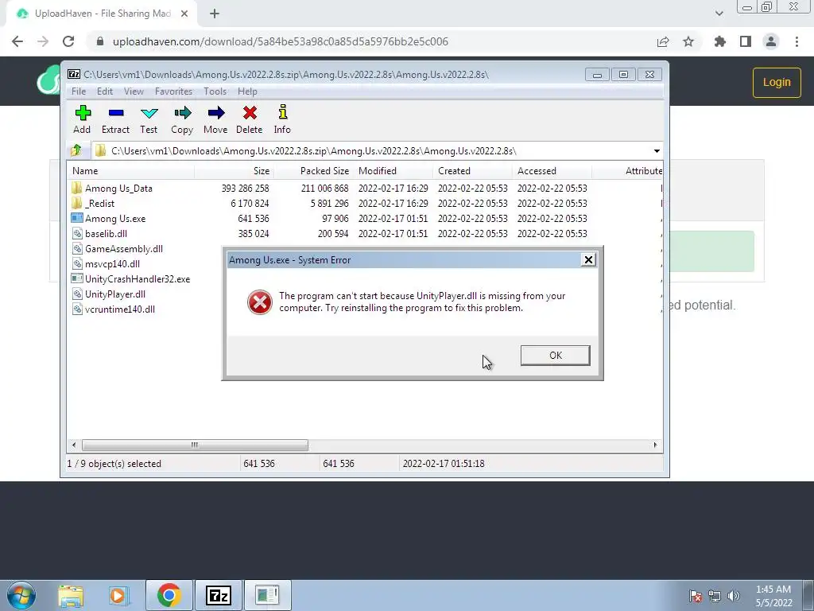The image size is (814, 611).
Task: Sort by the Size column header
Action: (x=235, y=171)
